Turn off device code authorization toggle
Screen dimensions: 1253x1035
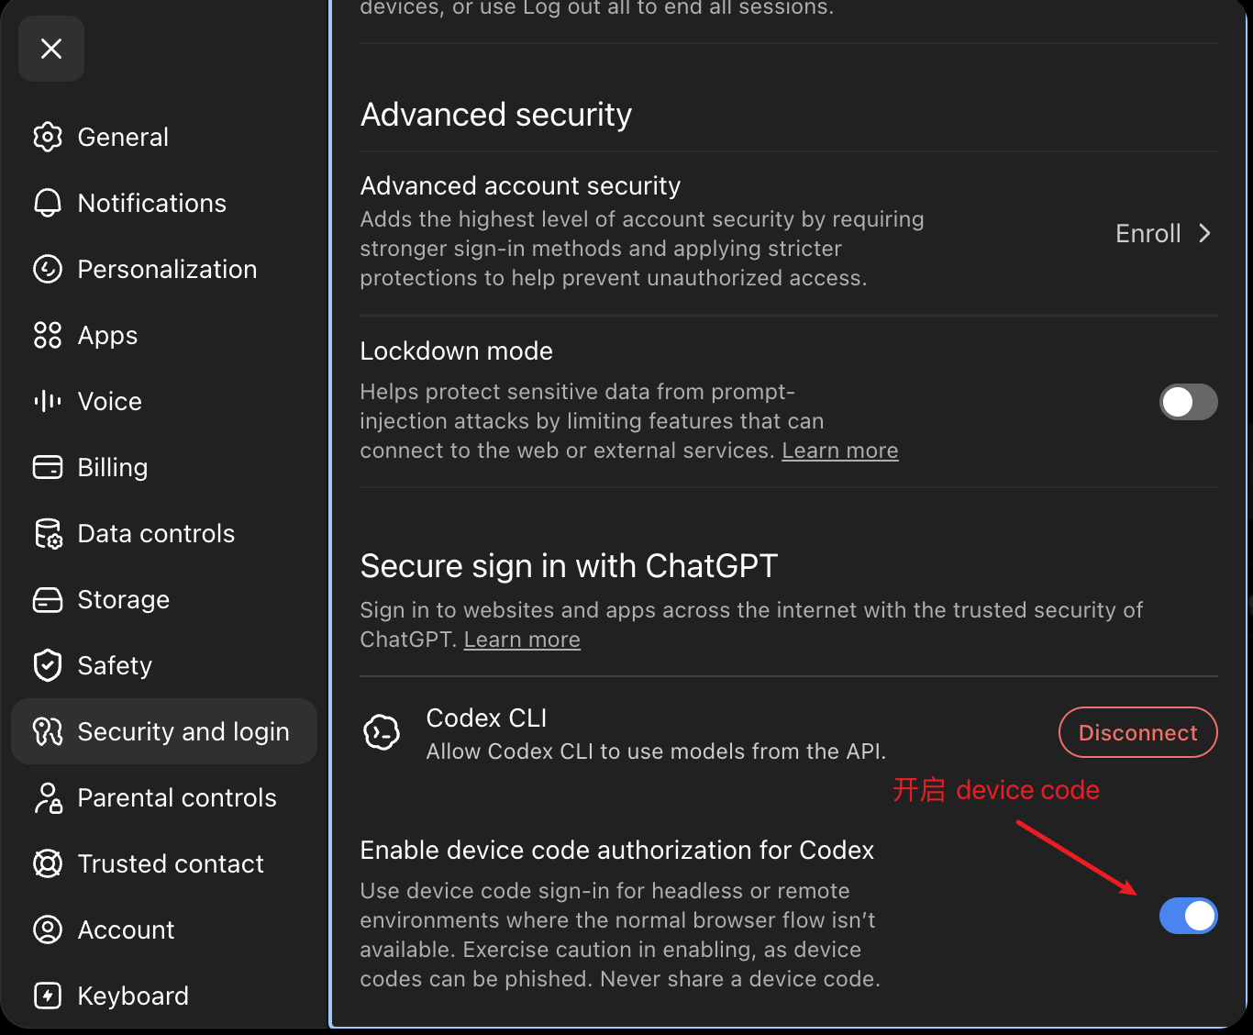[x=1188, y=916]
